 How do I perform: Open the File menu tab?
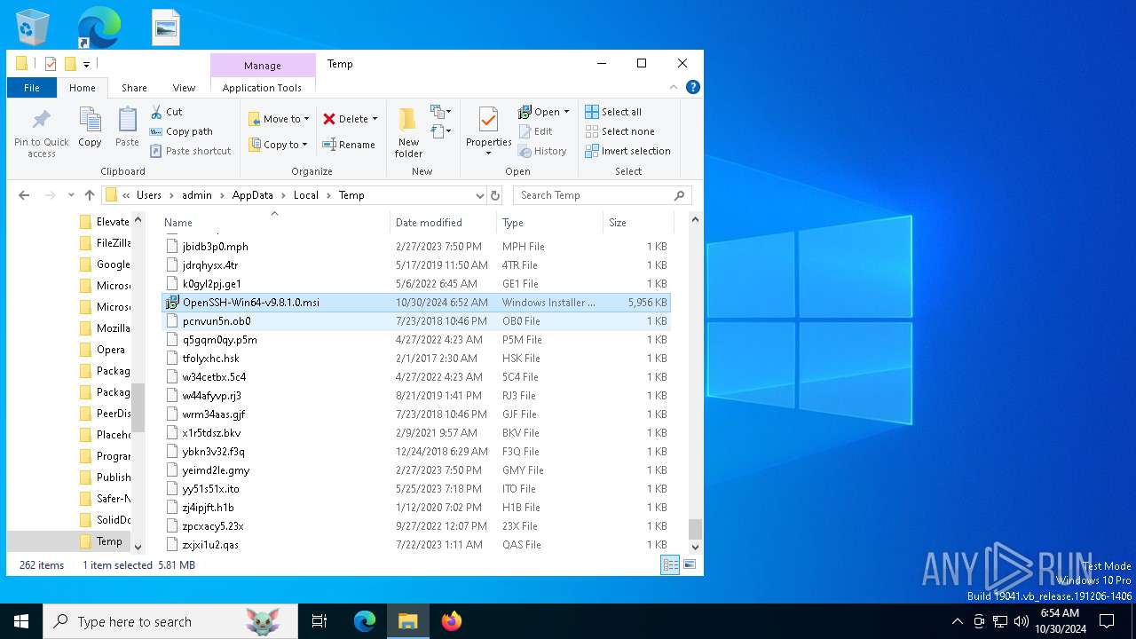click(32, 88)
